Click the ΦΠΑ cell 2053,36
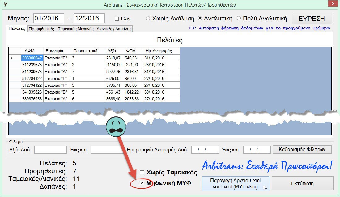The height and width of the screenshot is (197, 340). pos(133,99)
